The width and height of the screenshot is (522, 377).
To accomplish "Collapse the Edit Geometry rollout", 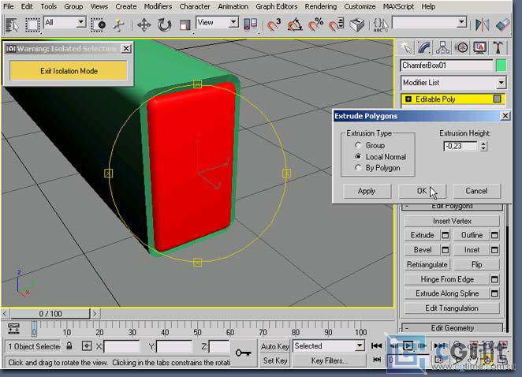I will (x=453, y=328).
